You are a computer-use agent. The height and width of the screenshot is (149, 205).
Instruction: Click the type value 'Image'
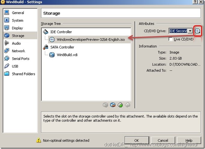tap(174, 52)
